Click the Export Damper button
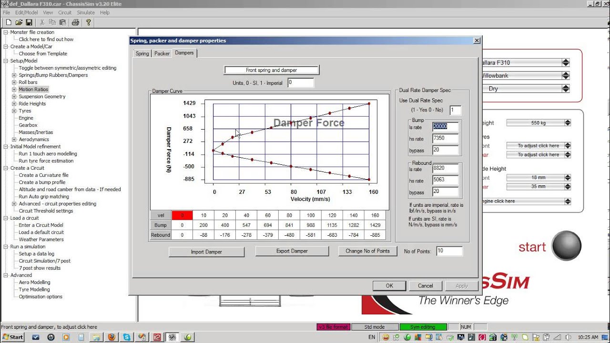Image resolution: width=610 pixels, height=343 pixels. [x=292, y=251]
